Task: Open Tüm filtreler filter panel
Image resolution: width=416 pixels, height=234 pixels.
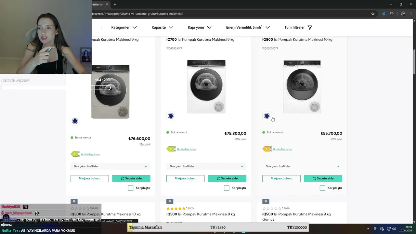Action: click(298, 27)
